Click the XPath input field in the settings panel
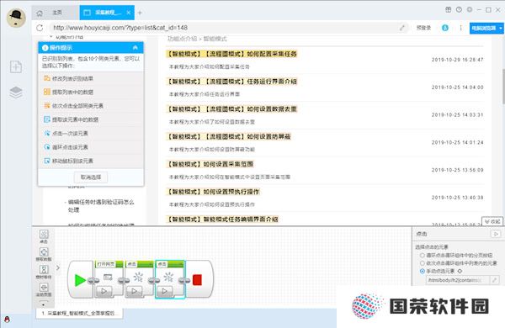This screenshot has height=328, width=505. click(x=457, y=280)
